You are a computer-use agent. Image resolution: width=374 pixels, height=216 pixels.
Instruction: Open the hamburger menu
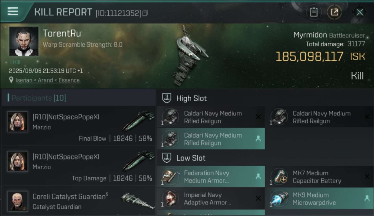[x=13, y=12]
